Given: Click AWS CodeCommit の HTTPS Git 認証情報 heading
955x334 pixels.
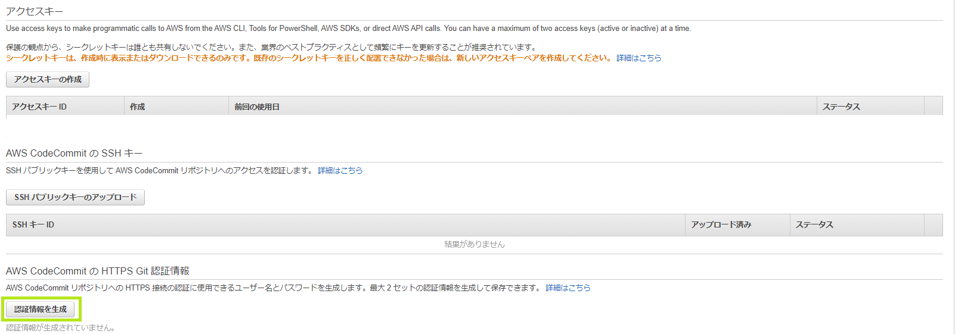Looking at the screenshot, I should coord(98,271).
